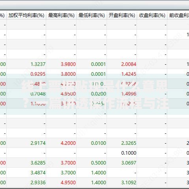189x189 pixels.
Task: Select the opening rate cell 3.1092
Action: click(129, 183)
